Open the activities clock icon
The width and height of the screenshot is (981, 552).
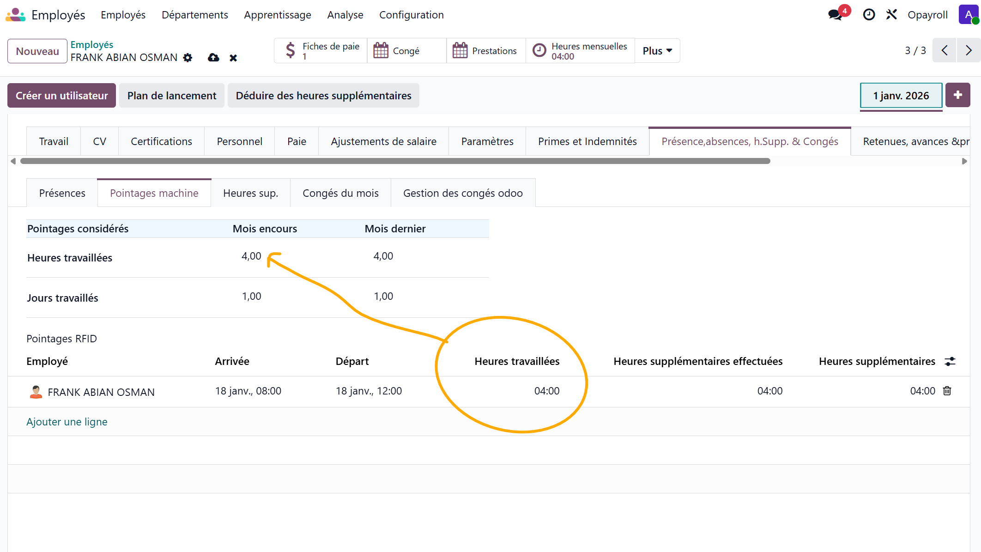869,15
